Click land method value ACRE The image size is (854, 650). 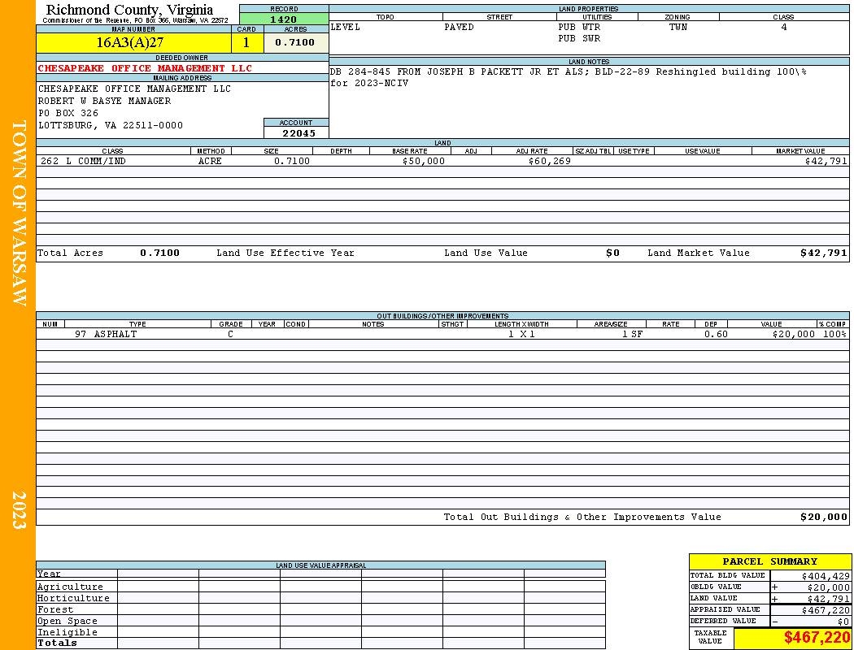point(210,161)
